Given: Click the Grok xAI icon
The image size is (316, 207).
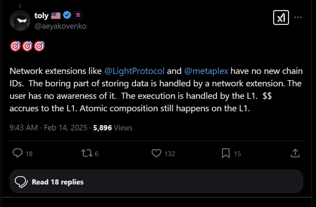Looking at the screenshot, I should pyautogui.click(x=281, y=18).
